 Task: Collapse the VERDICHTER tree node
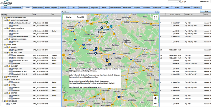tap(5, 80)
